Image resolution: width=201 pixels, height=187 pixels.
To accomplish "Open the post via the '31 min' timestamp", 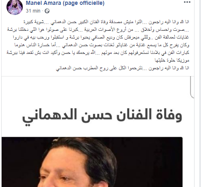I will (x=33, y=11).
